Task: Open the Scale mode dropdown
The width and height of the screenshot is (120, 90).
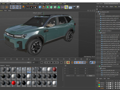Action: pos(80,76)
